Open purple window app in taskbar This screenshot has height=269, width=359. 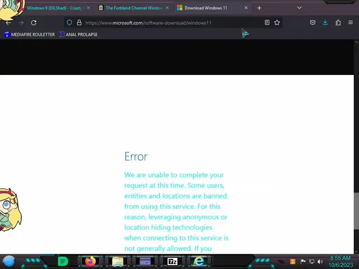click(145, 261)
